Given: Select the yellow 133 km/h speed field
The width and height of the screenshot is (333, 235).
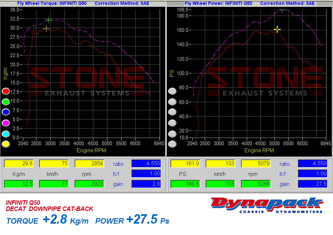Looking at the screenshot, I should pyautogui.click(x=220, y=163).
